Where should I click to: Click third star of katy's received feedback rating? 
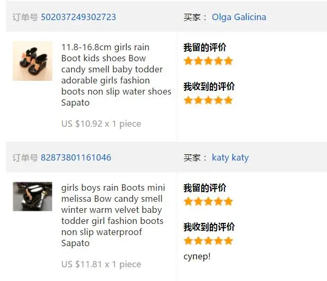(x=208, y=241)
